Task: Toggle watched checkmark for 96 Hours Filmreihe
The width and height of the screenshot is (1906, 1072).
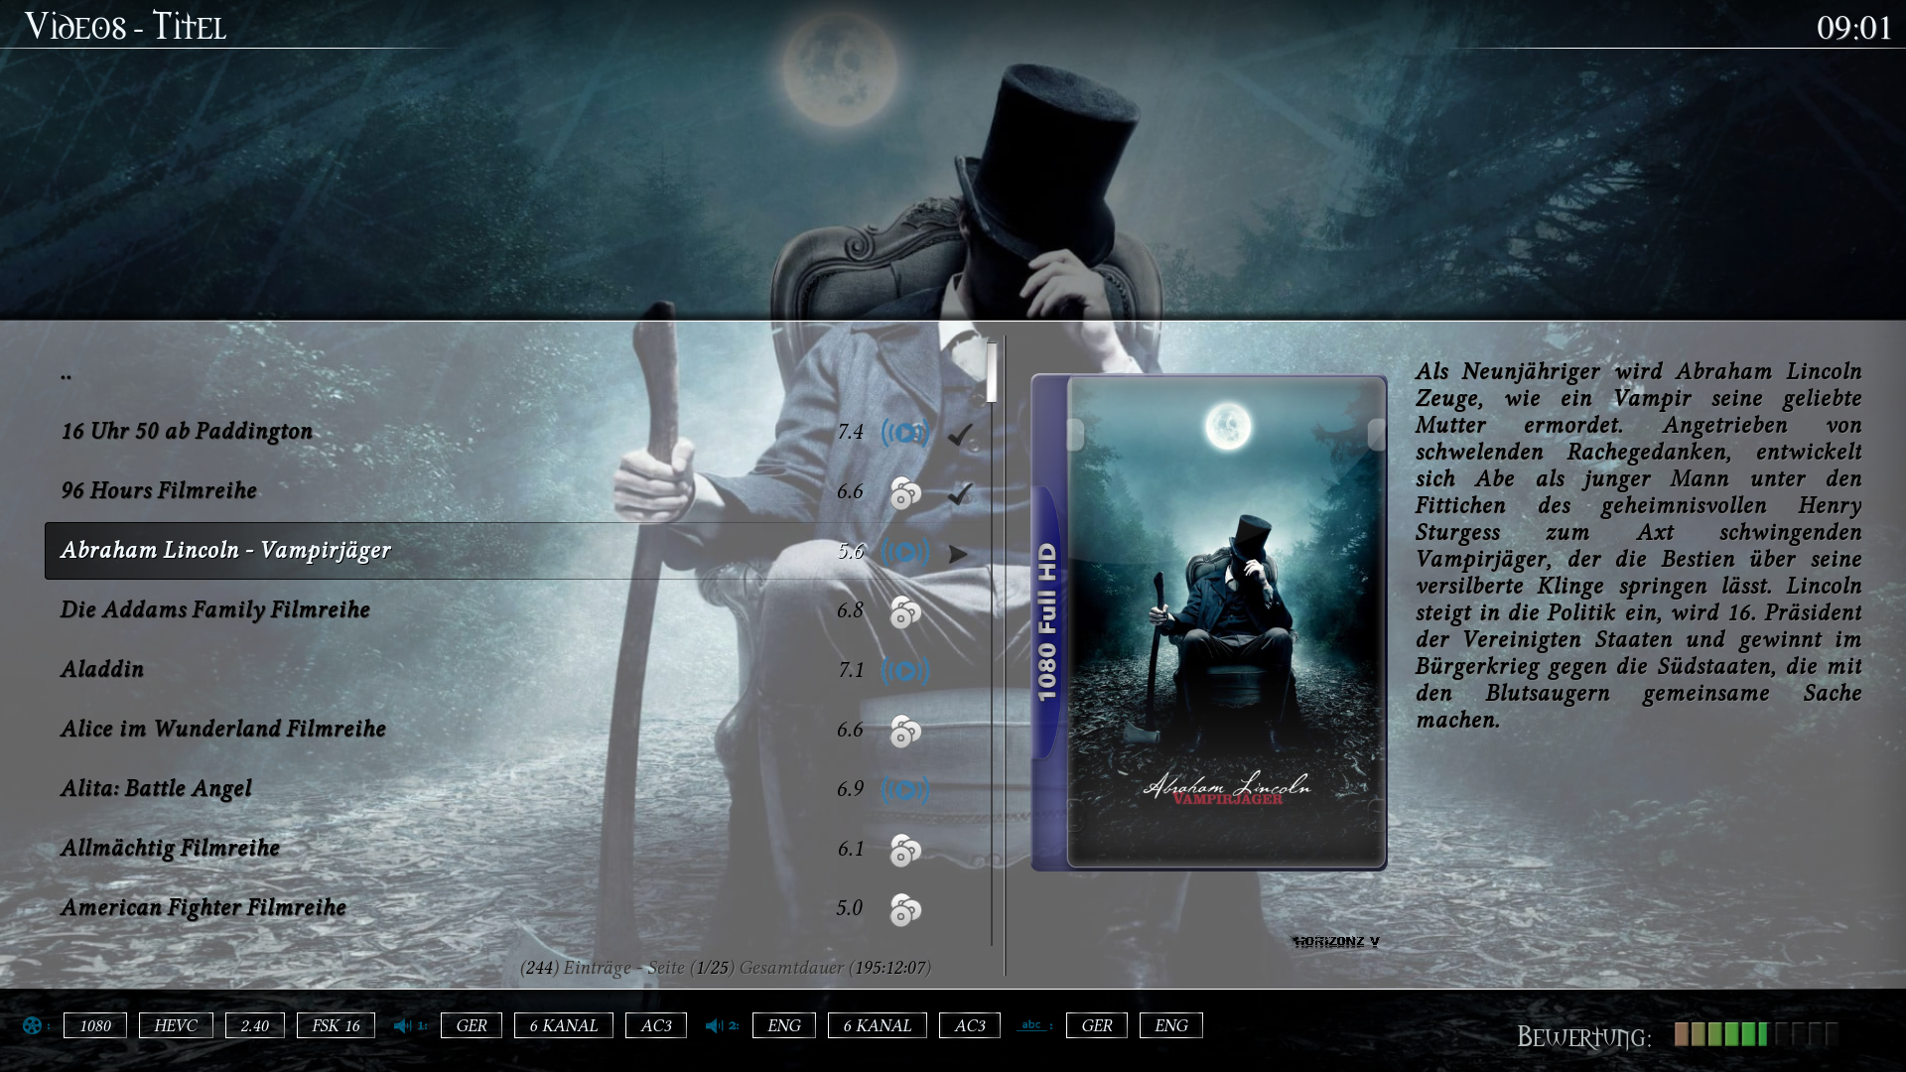Action: 959,493
